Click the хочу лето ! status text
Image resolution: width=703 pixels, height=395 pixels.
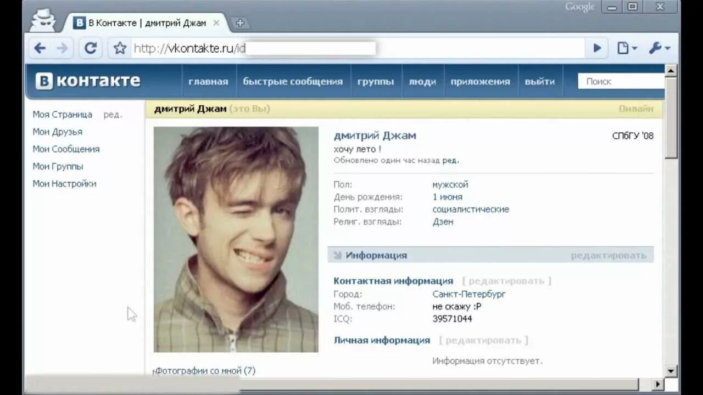(357, 149)
